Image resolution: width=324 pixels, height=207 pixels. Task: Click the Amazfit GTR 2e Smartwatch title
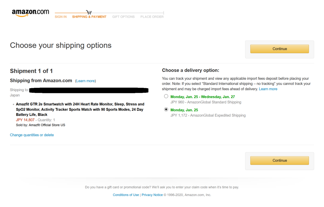pos(80,109)
